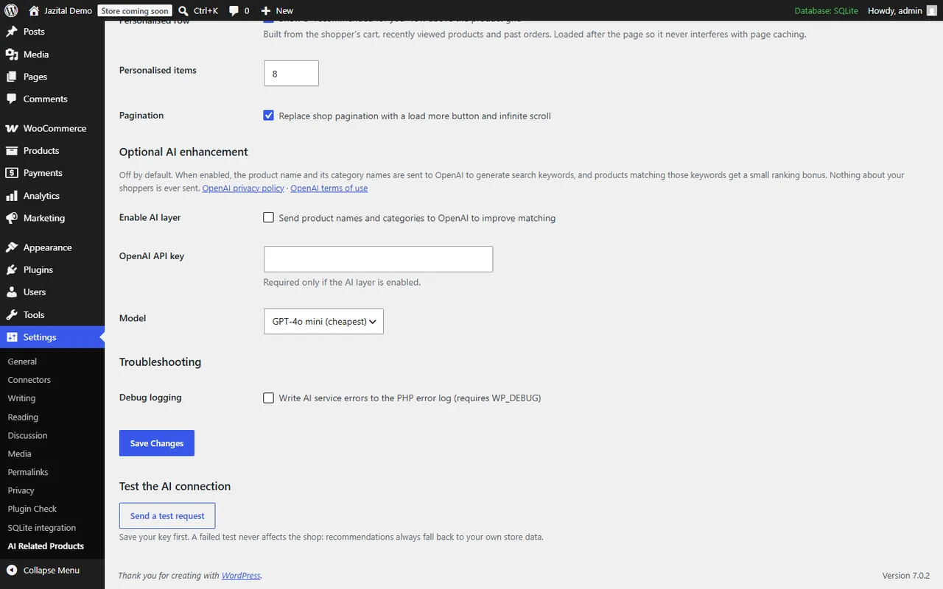Click the Tools wrench icon

point(12,314)
